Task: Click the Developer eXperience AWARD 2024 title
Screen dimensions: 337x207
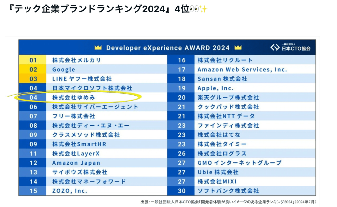Action: pos(168,48)
